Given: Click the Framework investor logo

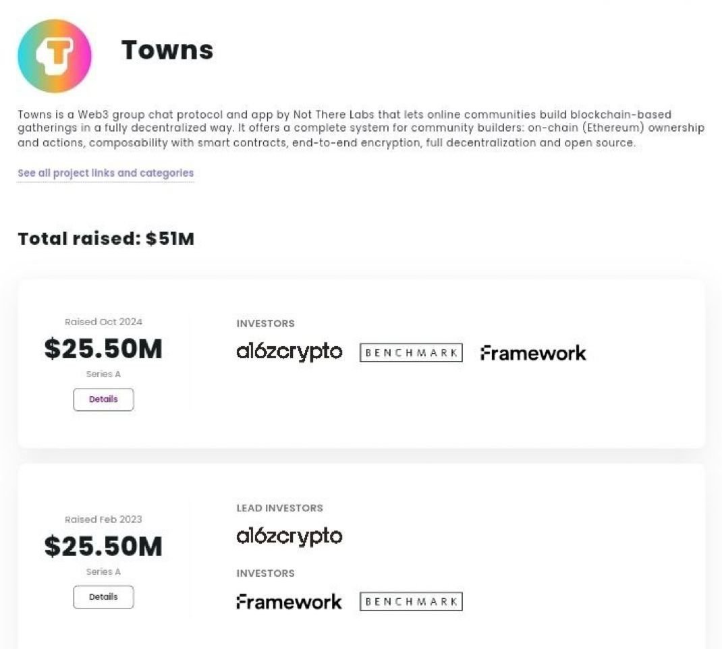Looking at the screenshot, I should [532, 351].
